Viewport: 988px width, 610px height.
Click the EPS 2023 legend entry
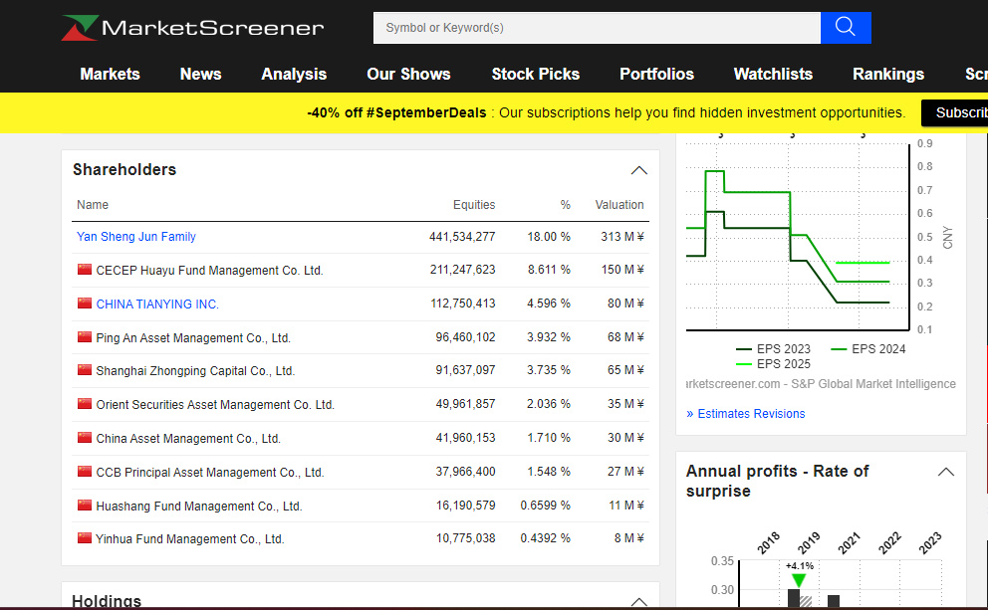tap(773, 348)
